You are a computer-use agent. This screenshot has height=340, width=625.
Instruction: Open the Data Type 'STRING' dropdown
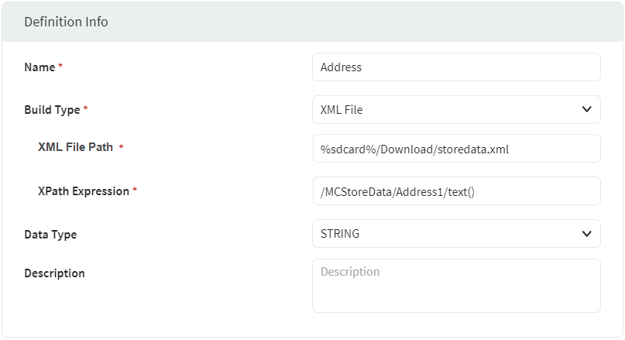(455, 234)
